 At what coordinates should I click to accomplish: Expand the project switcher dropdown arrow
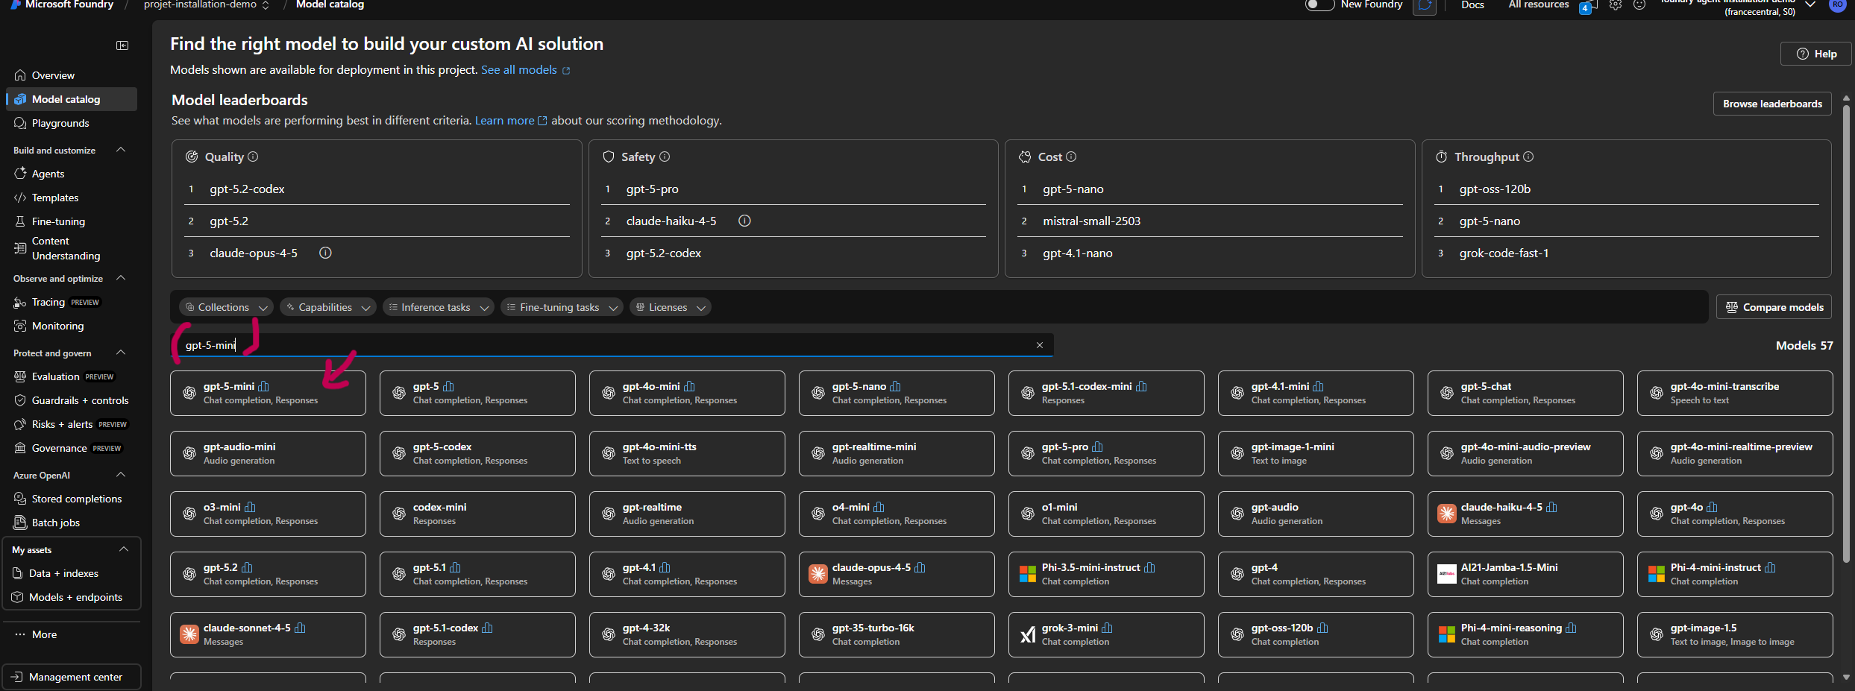pyautogui.click(x=266, y=5)
